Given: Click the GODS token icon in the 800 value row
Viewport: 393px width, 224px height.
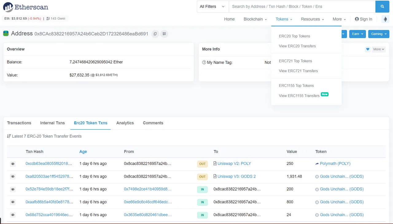Looking at the screenshot, I should pos(317,202).
